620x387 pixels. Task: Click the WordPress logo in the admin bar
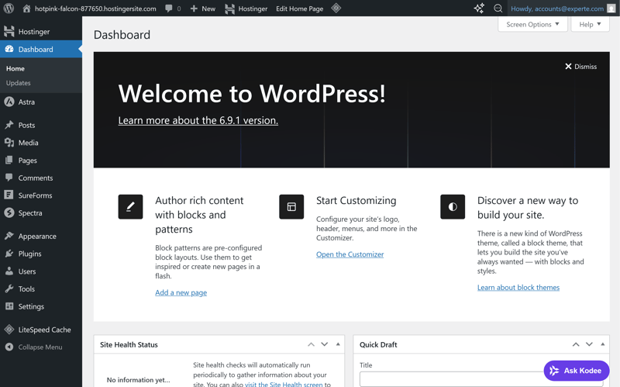tap(9, 9)
